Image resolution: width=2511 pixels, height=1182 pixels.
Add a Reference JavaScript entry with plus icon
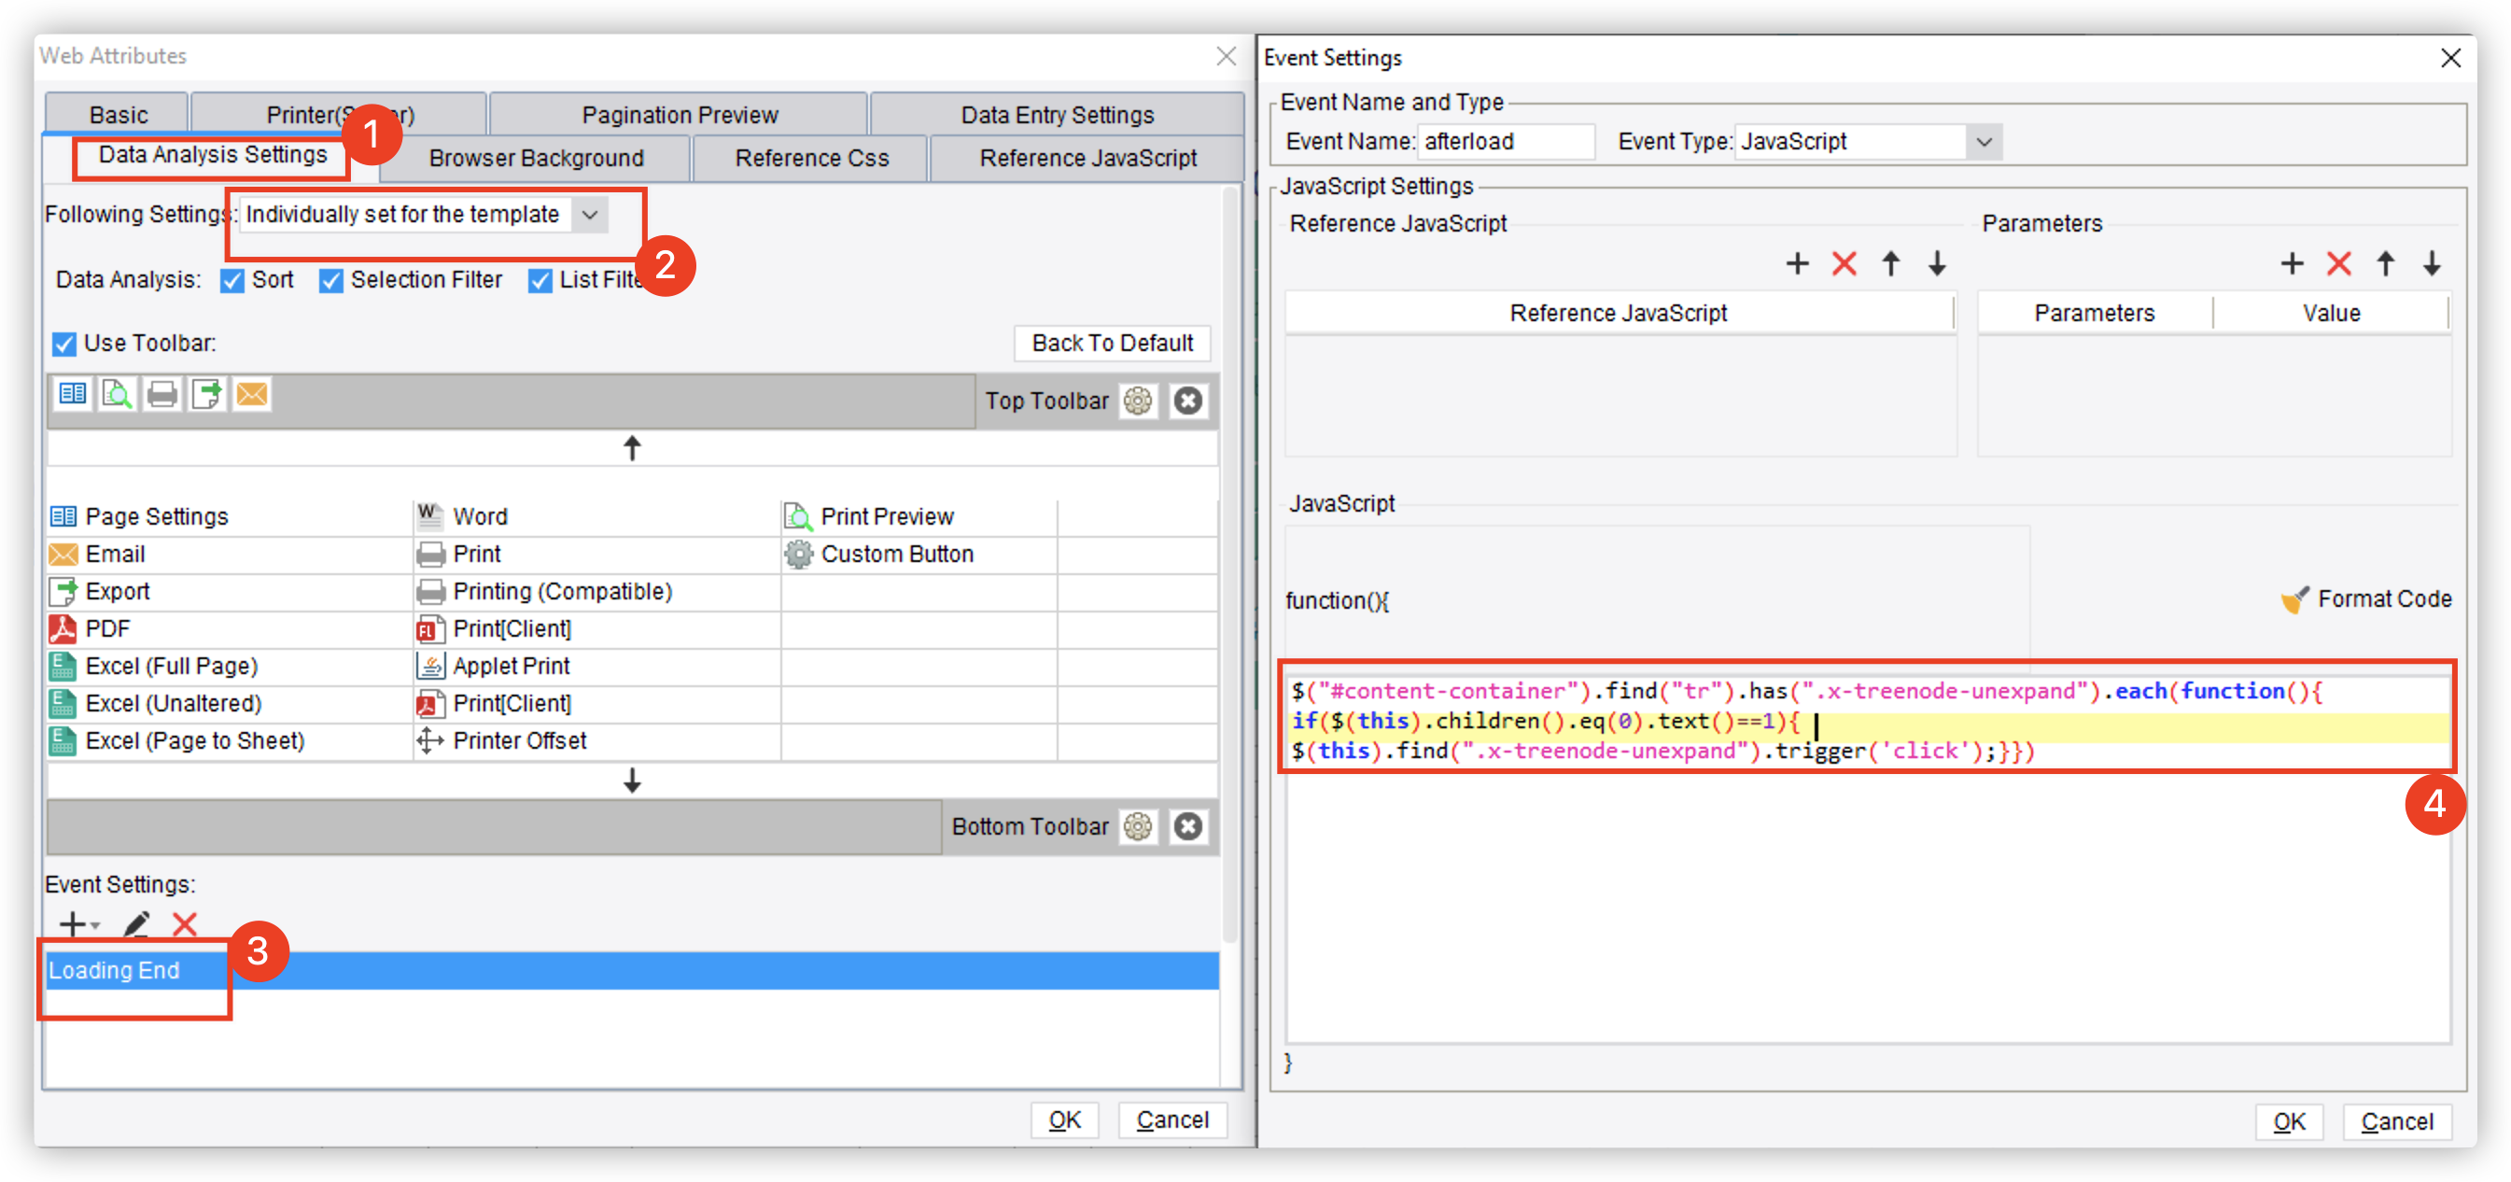pyautogui.click(x=1797, y=263)
